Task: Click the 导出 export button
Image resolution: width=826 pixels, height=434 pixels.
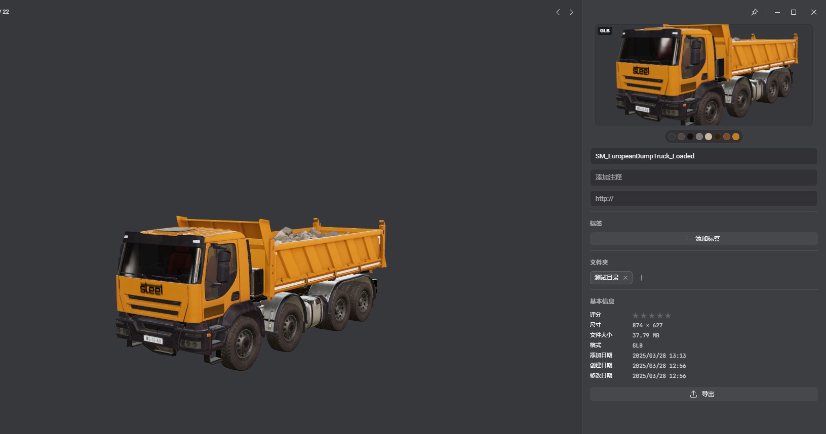Action: point(703,394)
